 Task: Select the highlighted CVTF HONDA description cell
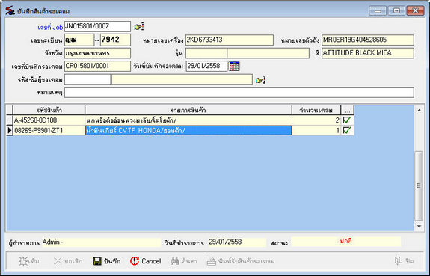(188, 131)
